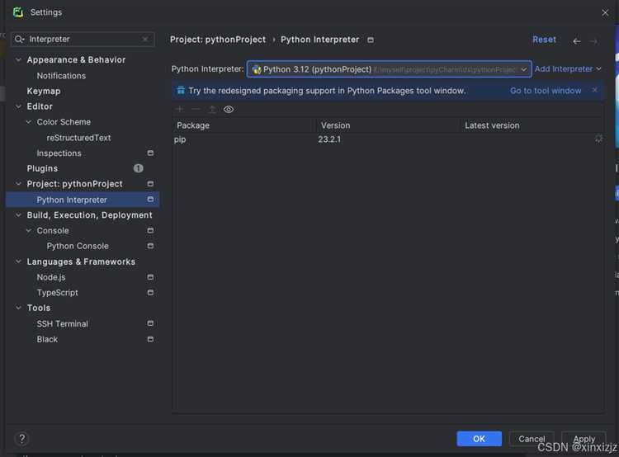Open the Node.js settings page
The width and height of the screenshot is (619, 457).
coord(51,277)
